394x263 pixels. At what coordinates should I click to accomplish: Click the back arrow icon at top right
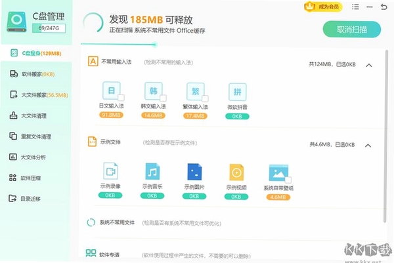383,7
